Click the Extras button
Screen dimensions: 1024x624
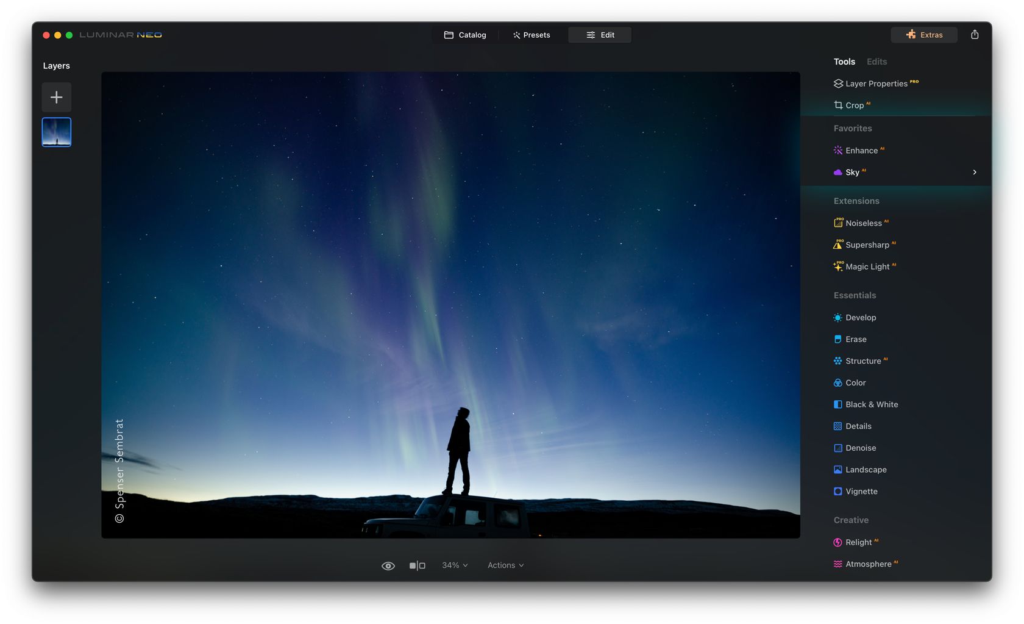(x=924, y=35)
